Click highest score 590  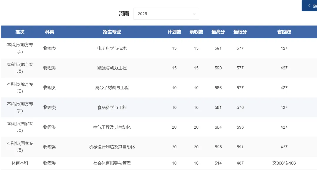tap(218, 68)
